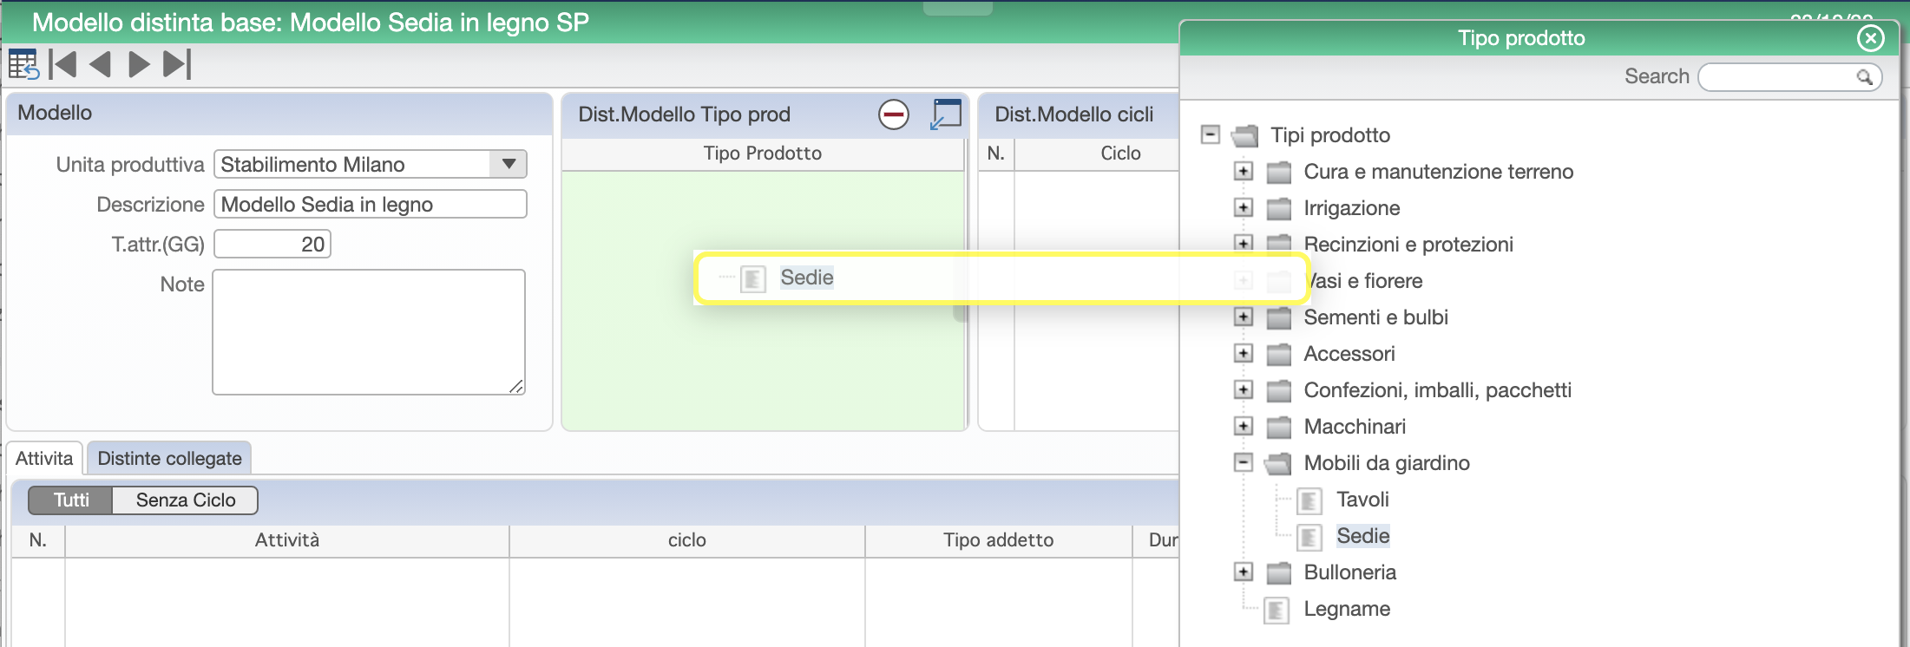Expand the Accessori node
Image resolution: width=1910 pixels, height=647 pixels.
click(x=1244, y=354)
